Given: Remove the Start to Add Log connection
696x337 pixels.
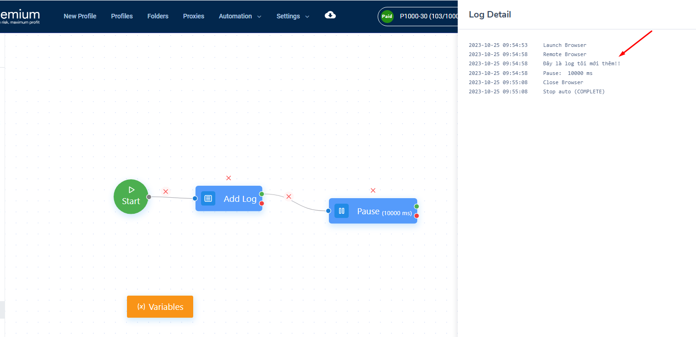Looking at the screenshot, I should (166, 191).
